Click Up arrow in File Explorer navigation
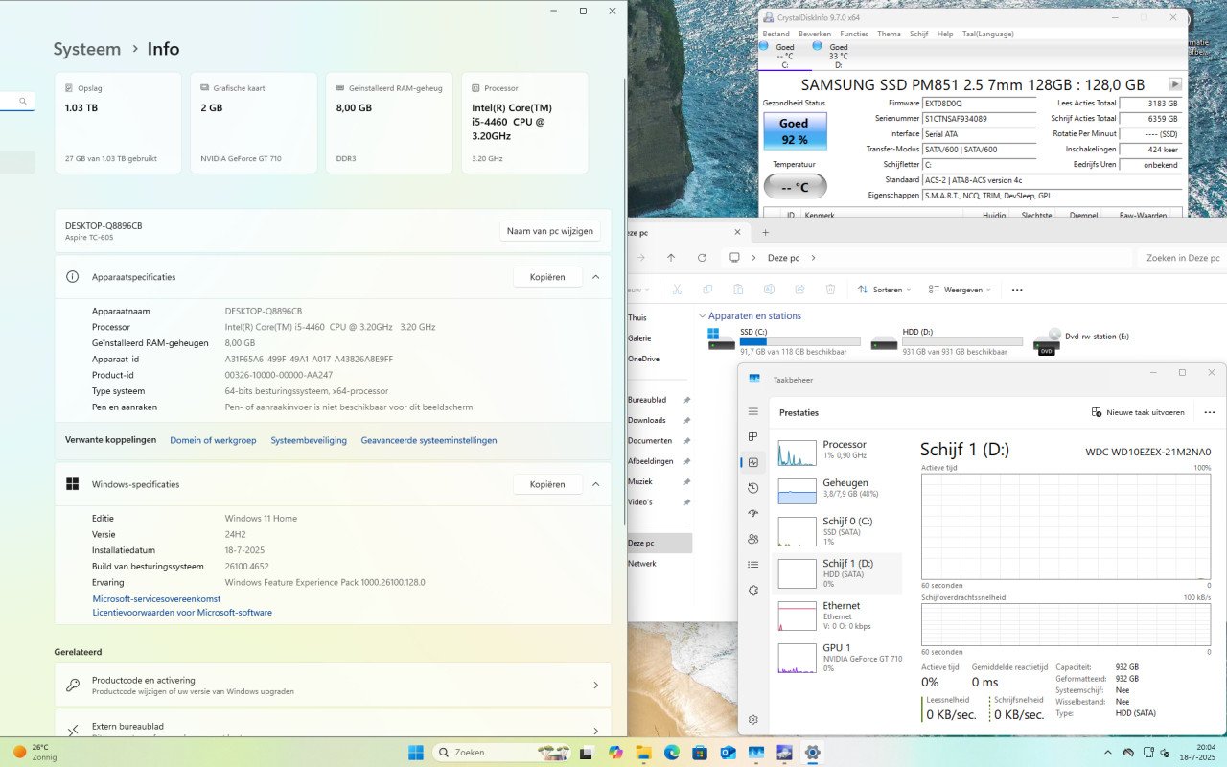1227x767 pixels. pyautogui.click(x=671, y=258)
